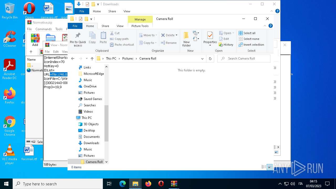Expand Move to dropdown
Viewport: 336px width, 189px height.
156,35
